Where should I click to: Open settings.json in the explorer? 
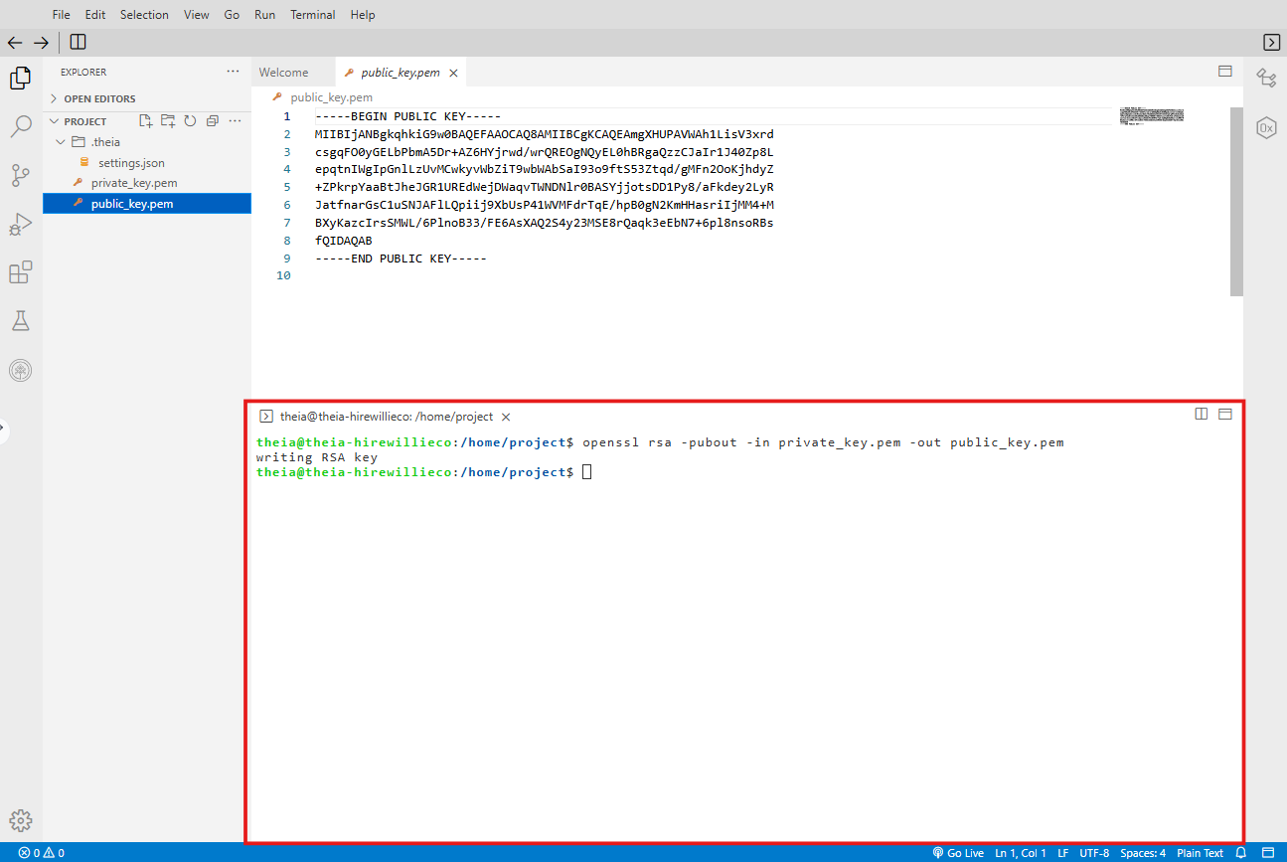[131, 163]
